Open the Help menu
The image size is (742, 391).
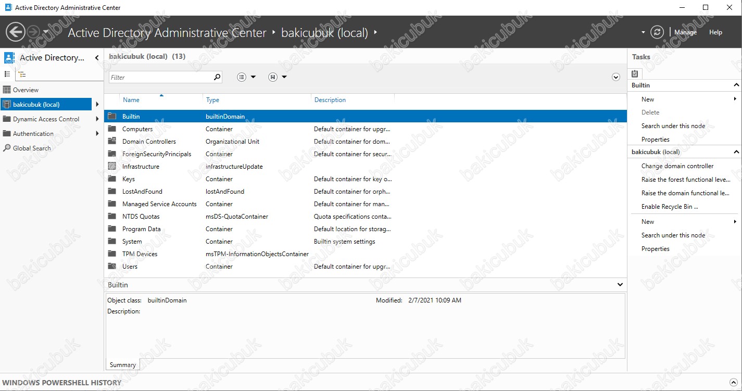[715, 32]
